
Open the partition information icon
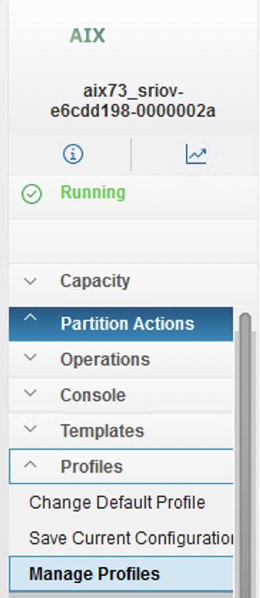tap(73, 154)
